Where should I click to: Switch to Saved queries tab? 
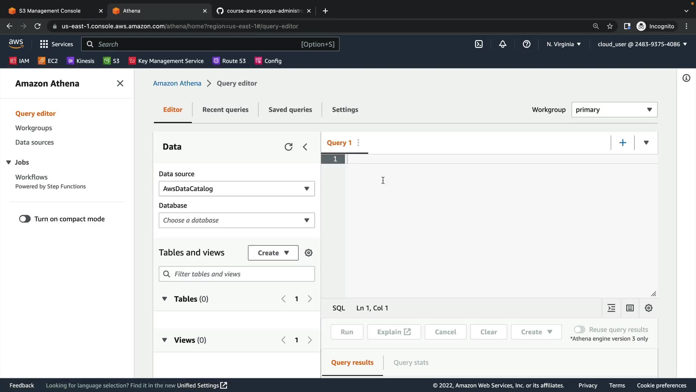point(290,110)
